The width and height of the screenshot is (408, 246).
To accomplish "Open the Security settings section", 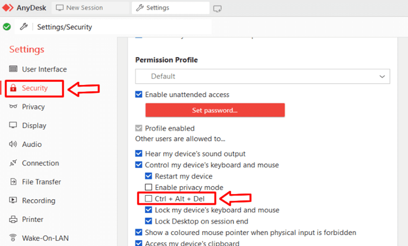I will pos(35,88).
